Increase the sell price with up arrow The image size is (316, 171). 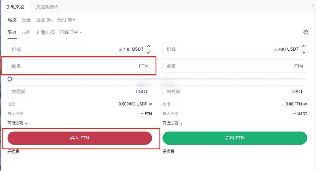[303, 46]
